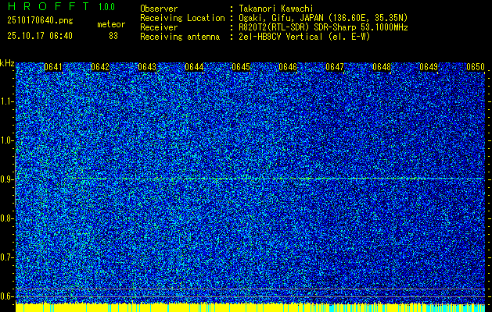Click the meteor count 83
The width and height of the screenshot is (492, 312).
[x=113, y=36]
